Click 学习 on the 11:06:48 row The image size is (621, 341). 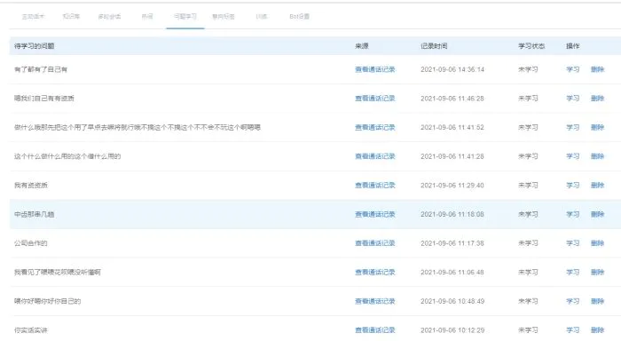[x=573, y=272]
